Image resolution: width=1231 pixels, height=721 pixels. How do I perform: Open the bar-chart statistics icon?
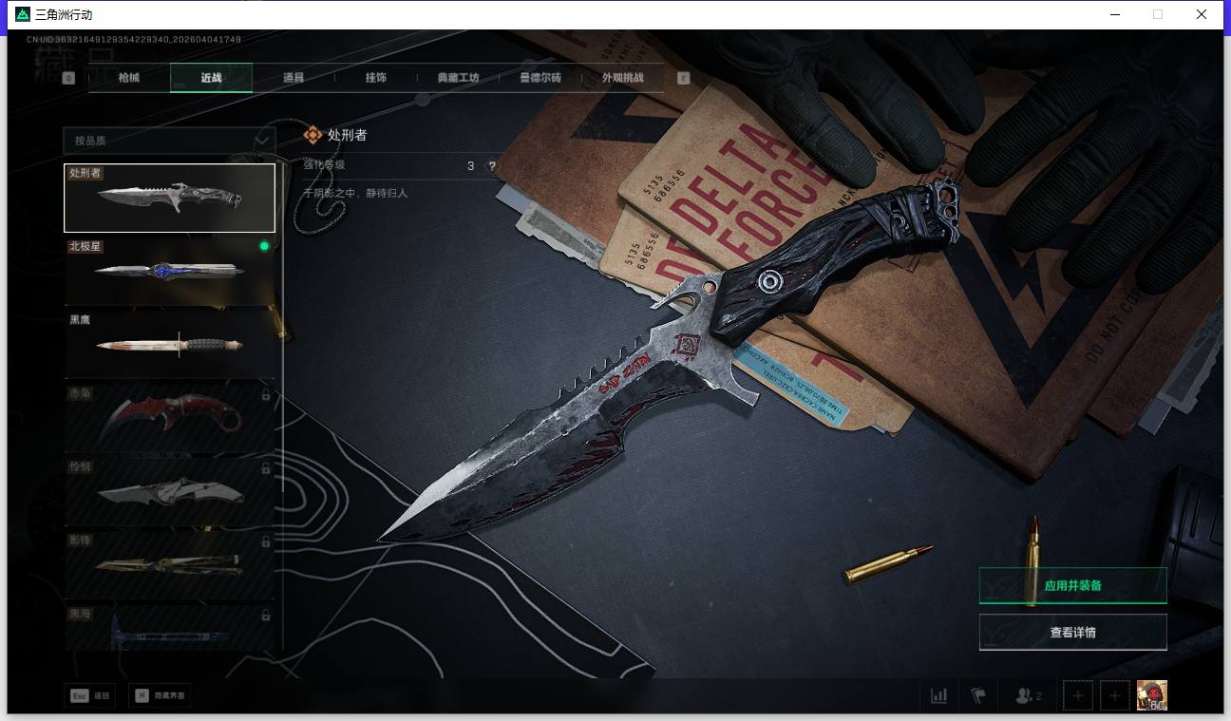939,695
